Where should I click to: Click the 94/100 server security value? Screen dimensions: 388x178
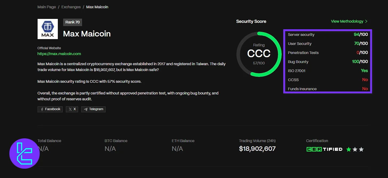(x=361, y=35)
